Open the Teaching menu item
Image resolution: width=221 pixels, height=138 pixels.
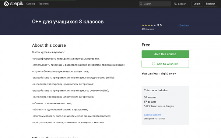[43, 4]
